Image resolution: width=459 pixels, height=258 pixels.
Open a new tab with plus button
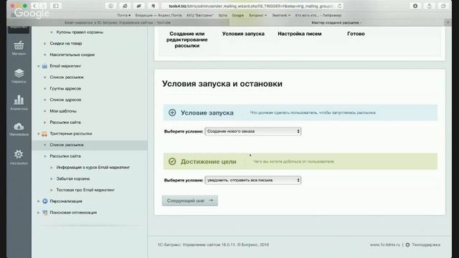click(448, 22)
